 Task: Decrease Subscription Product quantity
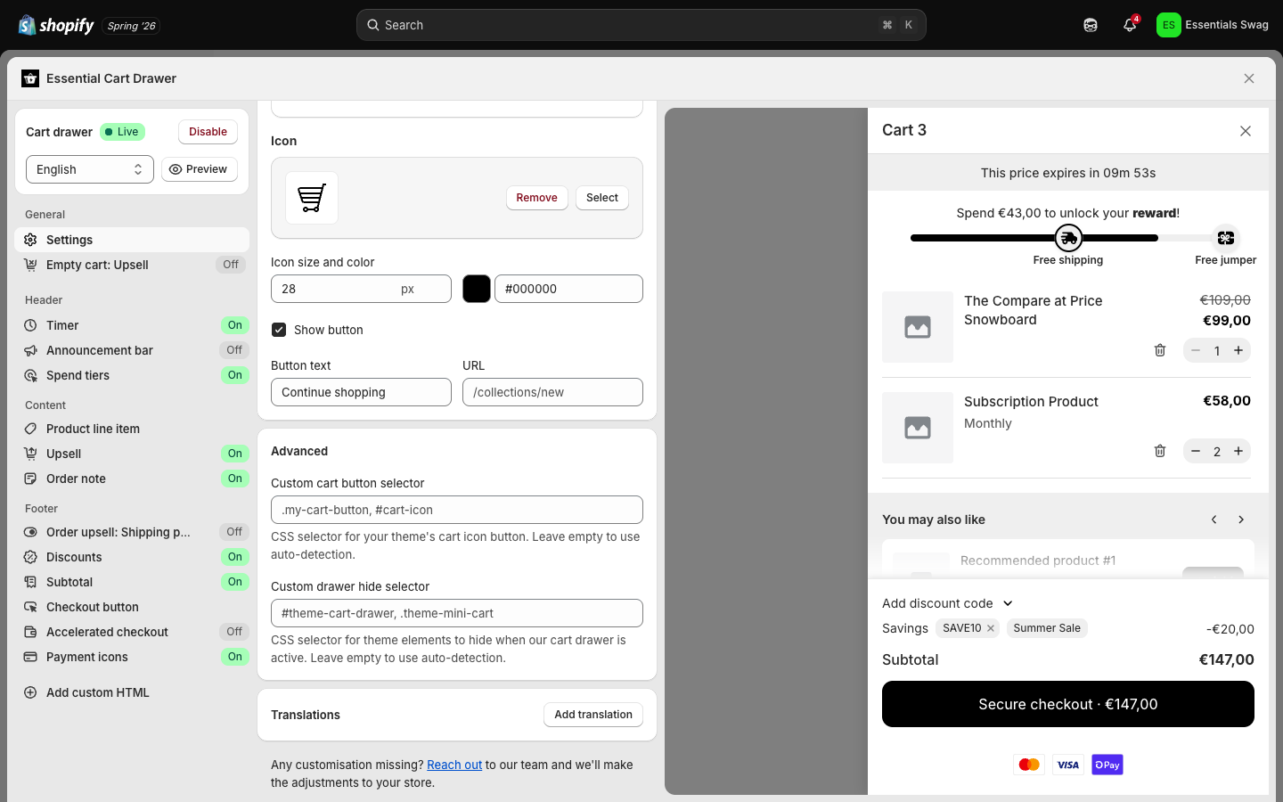click(1196, 451)
